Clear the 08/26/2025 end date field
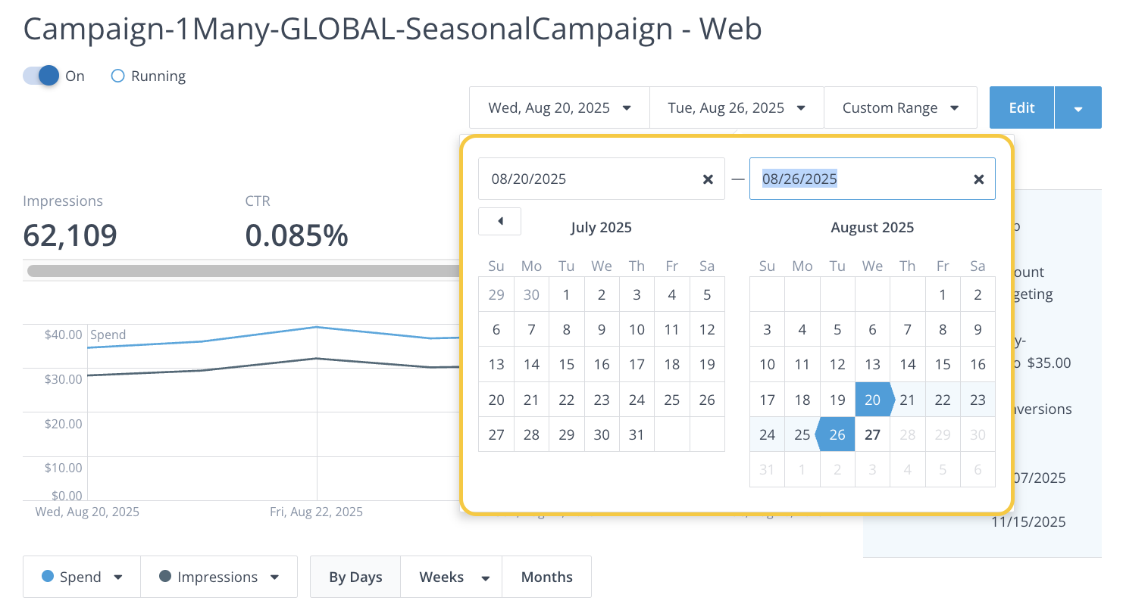1123x610 pixels. click(978, 179)
